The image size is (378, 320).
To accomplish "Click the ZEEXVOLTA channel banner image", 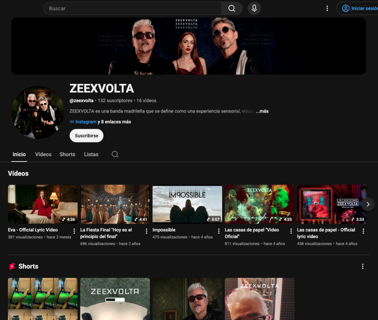I will point(189,46).
